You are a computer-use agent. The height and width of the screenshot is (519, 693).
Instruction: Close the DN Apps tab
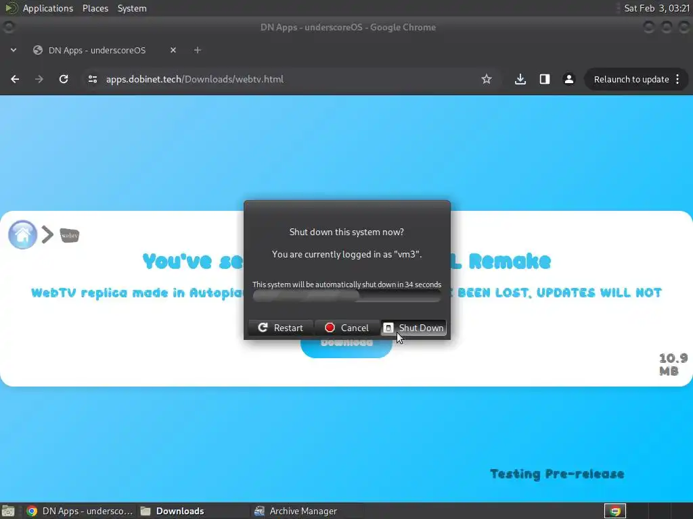(x=173, y=50)
